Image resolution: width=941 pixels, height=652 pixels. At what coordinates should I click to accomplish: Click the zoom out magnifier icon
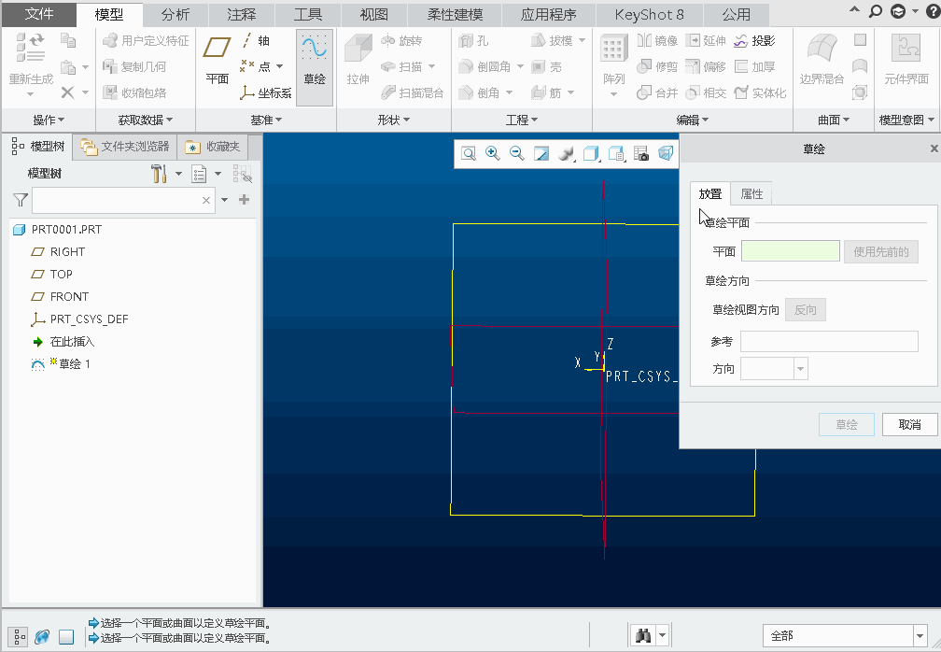pyautogui.click(x=517, y=154)
